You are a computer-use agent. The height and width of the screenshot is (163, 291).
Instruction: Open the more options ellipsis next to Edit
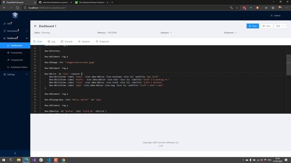pyautogui.click(x=285, y=26)
